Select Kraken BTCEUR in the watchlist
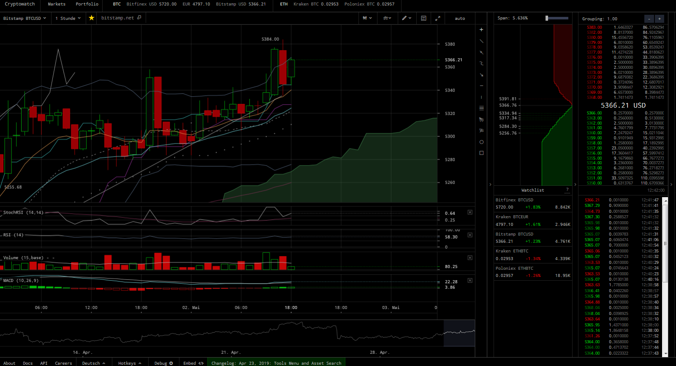676x366 pixels. (533, 220)
